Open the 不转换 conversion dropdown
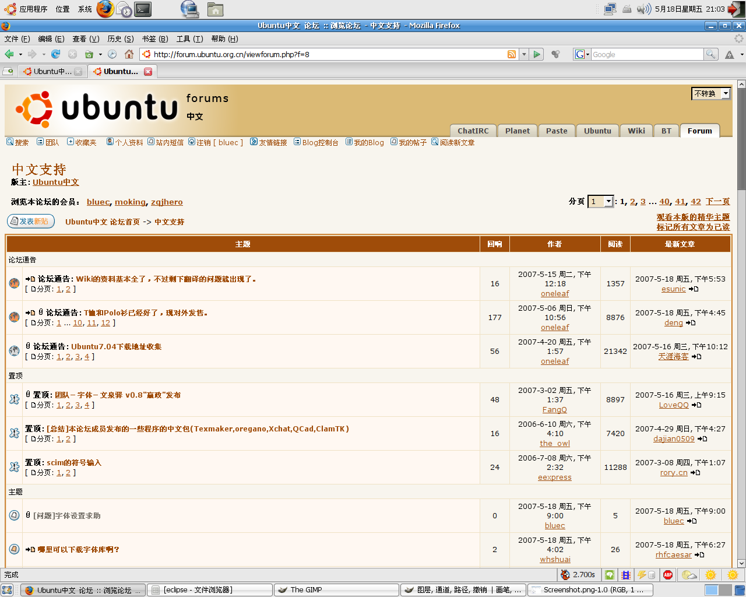This screenshot has width=746, height=597. (x=711, y=93)
